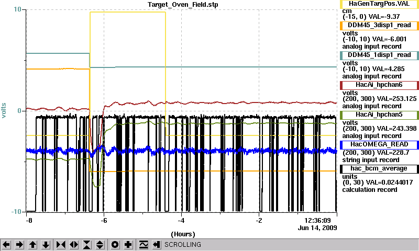Click the -8 tick on the time axis
Screen dimensions: 419x251
click(x=29, y=221)
